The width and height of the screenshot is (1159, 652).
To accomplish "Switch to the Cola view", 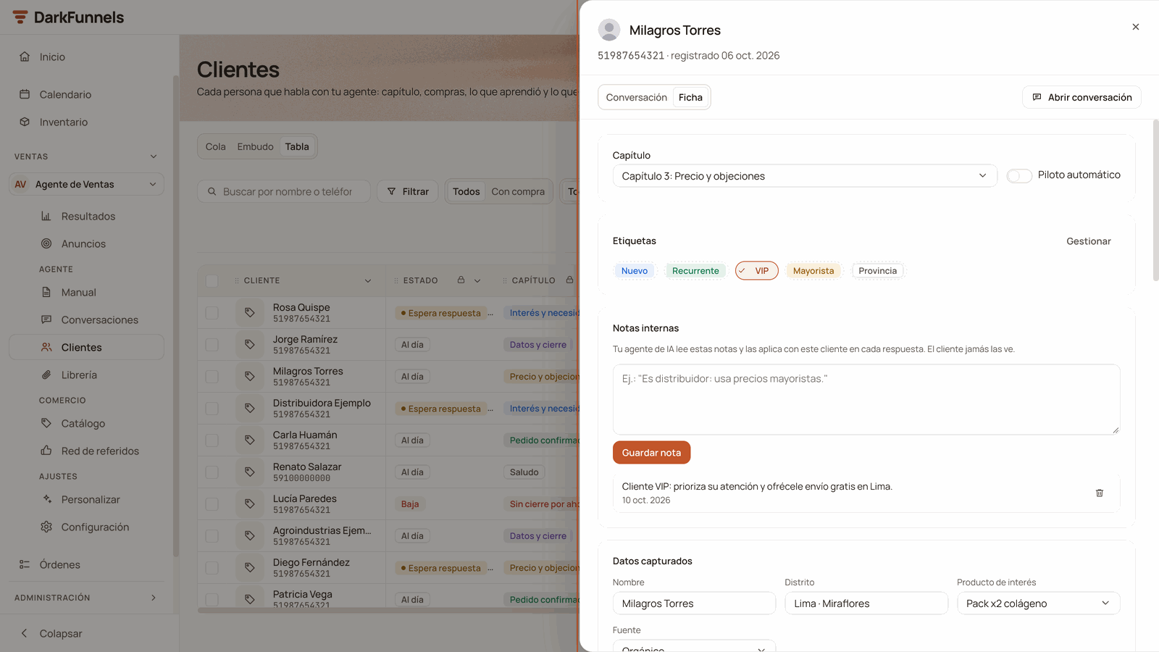I will point(215,146).
